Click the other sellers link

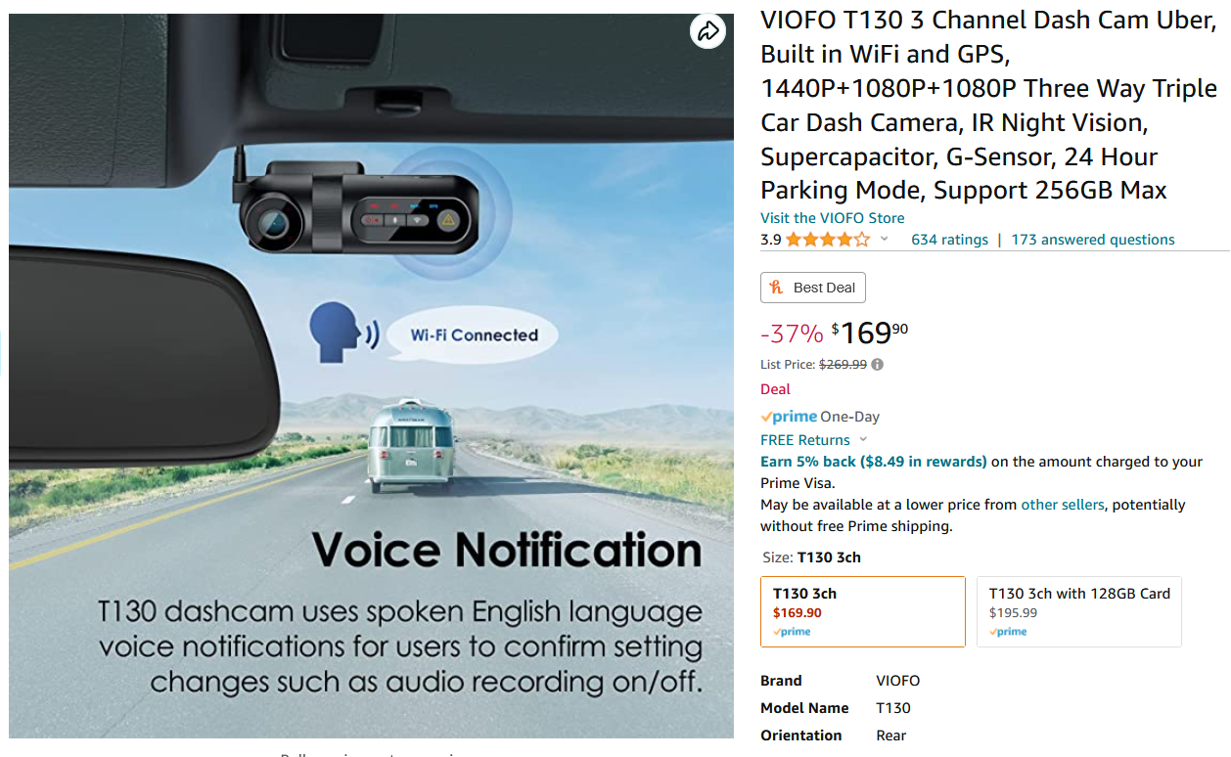(1063, 505)
